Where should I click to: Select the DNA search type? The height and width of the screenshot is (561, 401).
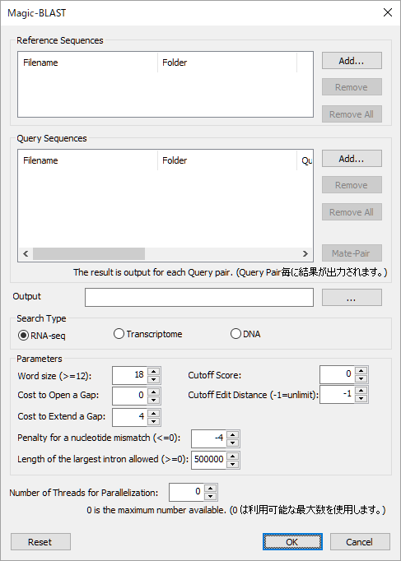pyautogui.click(x=245, y=334)
